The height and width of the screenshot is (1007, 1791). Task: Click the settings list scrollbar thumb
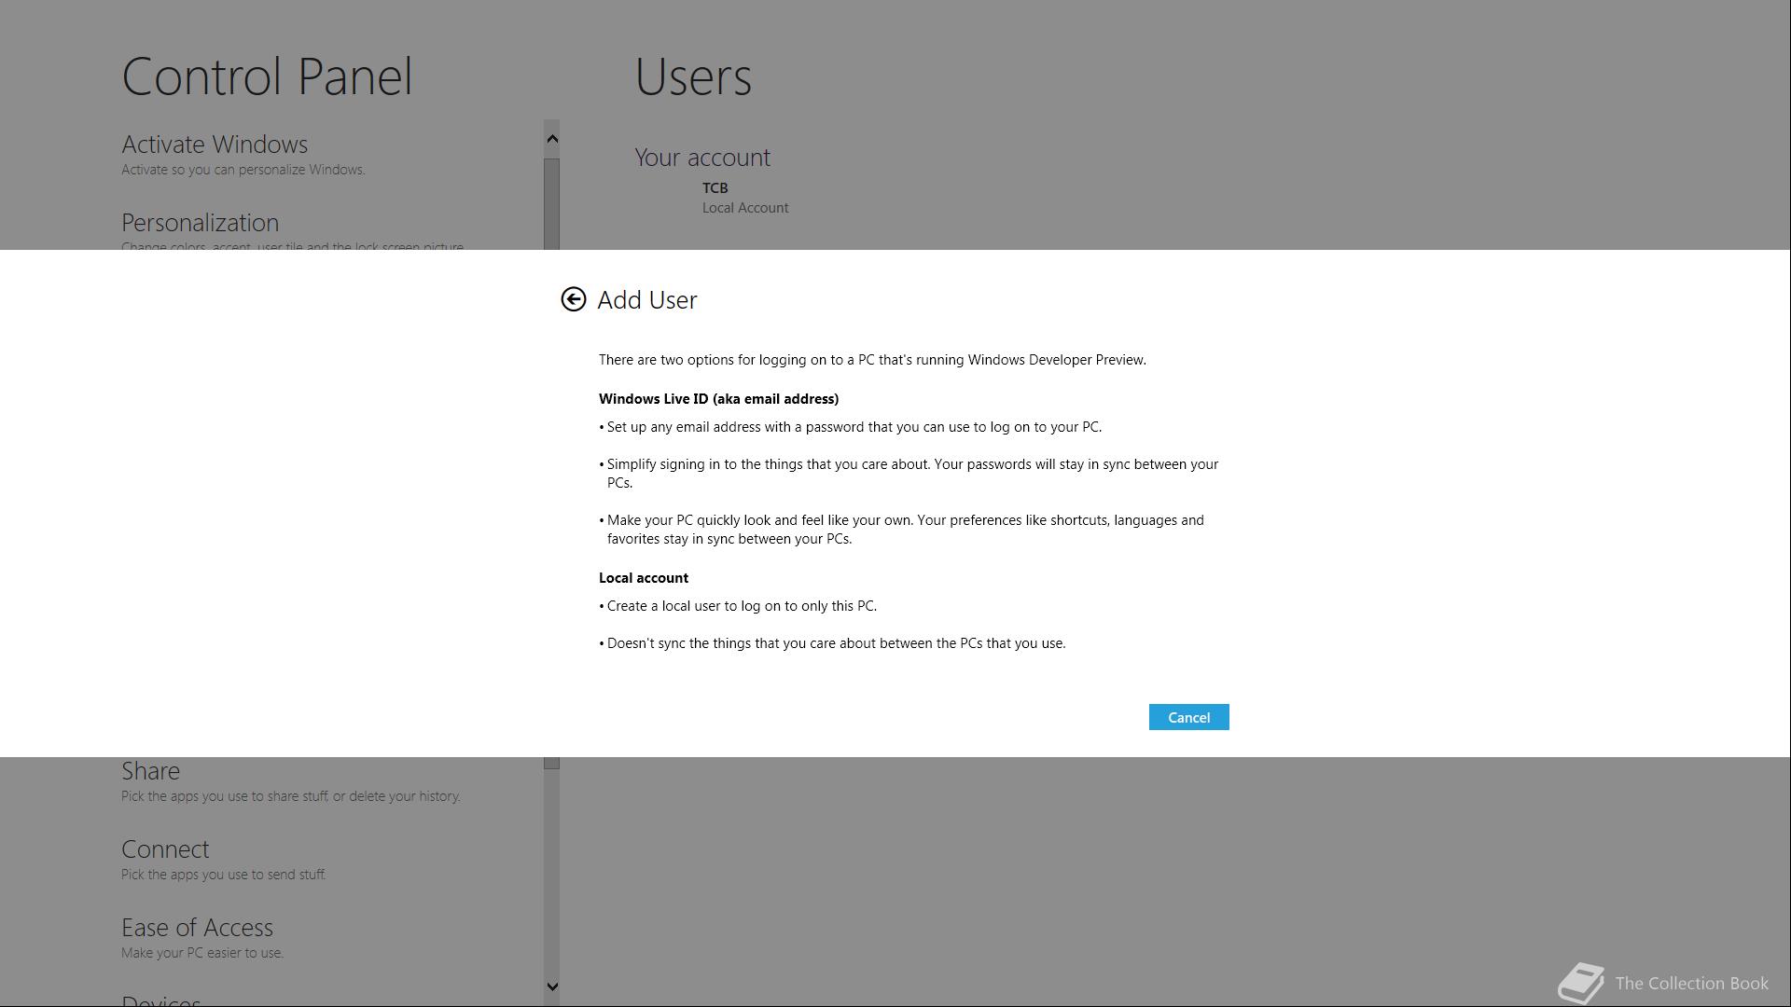(552, 203)
